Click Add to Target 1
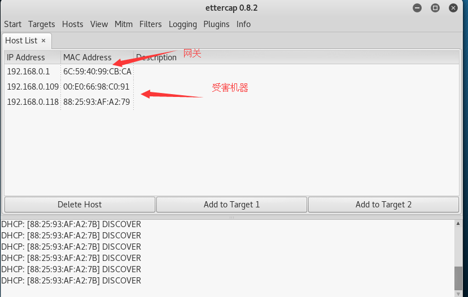The height and width of the screenshot is (297, 468). click(231, 205)
